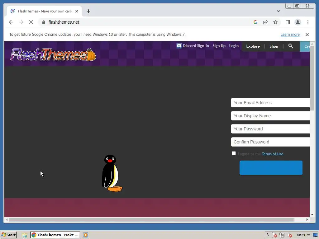Open Chrome three-dot menu

pos(308,22)
